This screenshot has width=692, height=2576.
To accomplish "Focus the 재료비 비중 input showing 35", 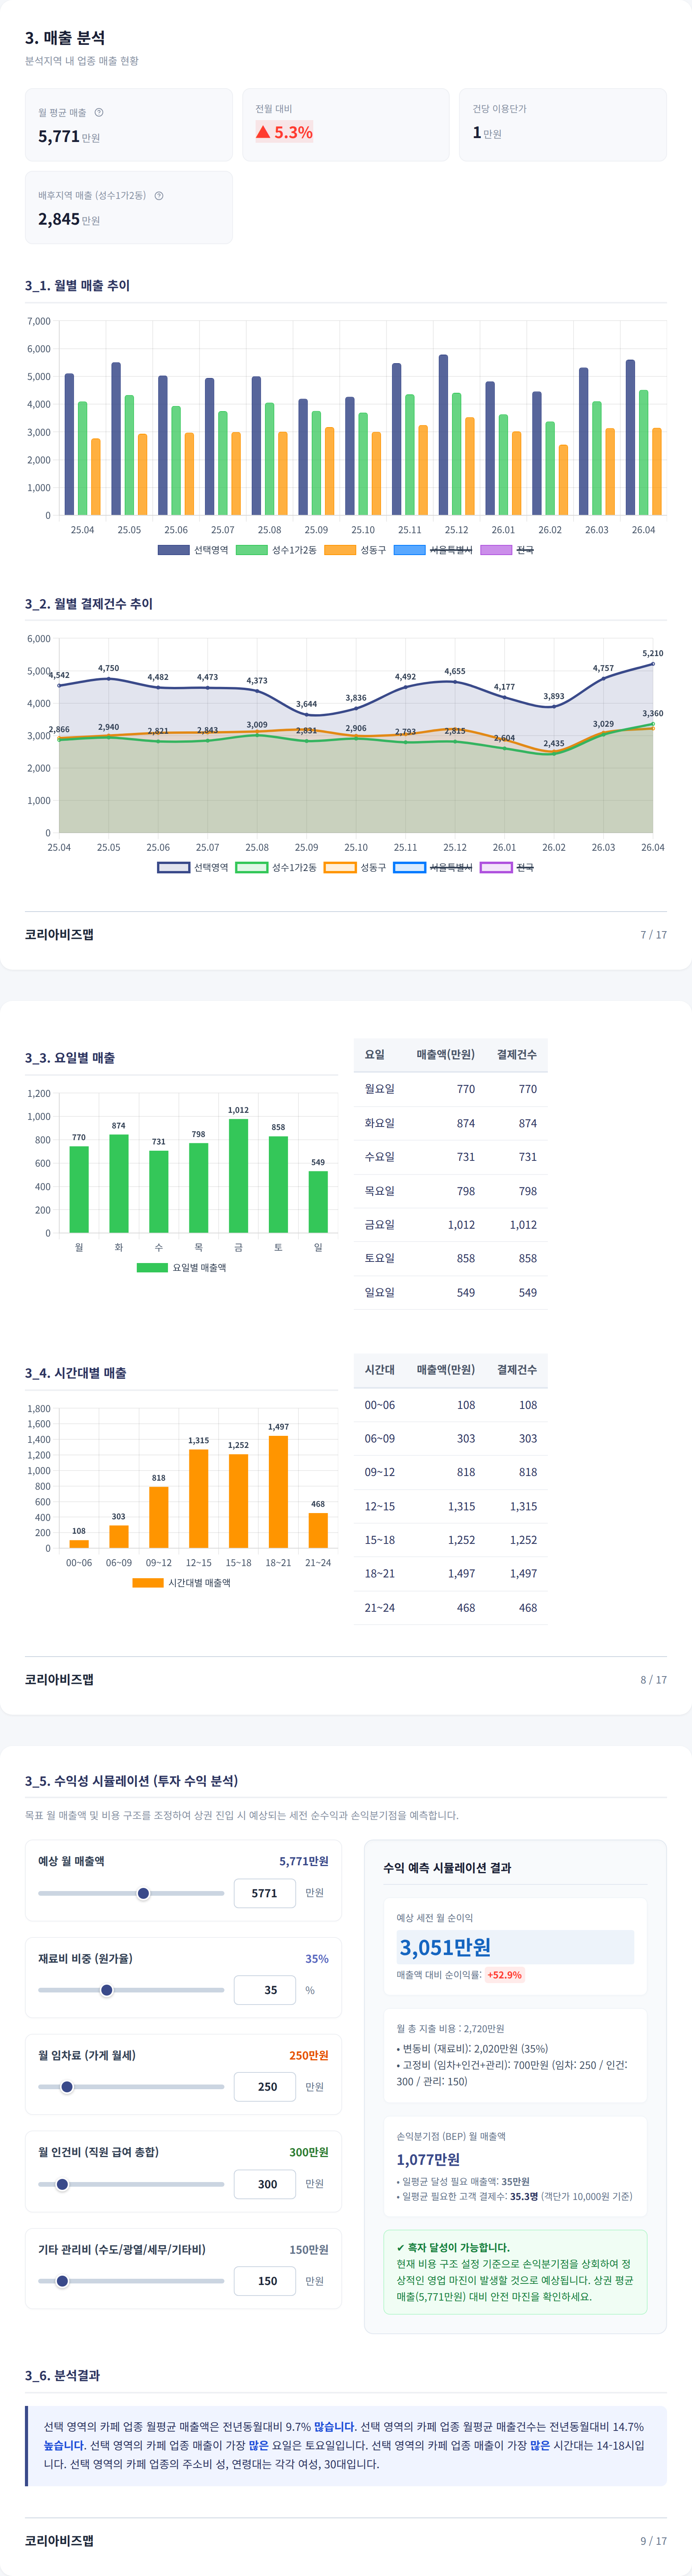I will pyautogui.click(x=265, y=1990).
